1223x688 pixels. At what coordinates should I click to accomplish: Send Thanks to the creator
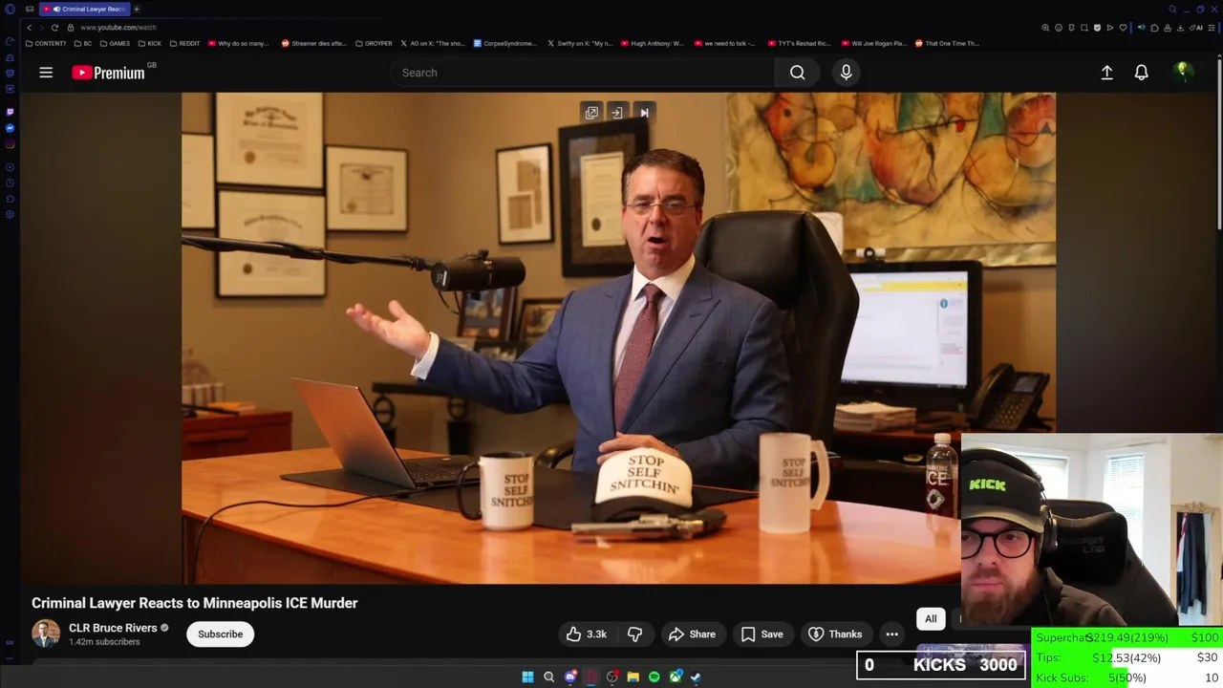click(x=835, y=634)
